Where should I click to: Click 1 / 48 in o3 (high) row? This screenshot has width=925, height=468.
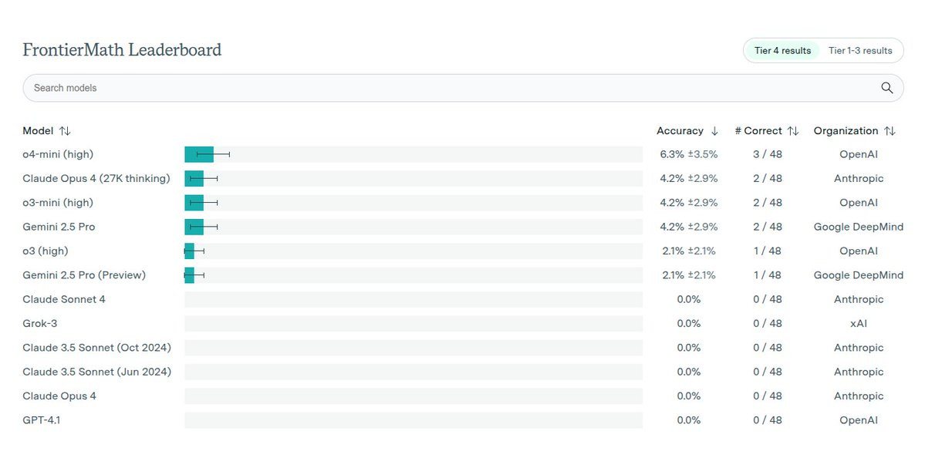(x=768, y=251)
